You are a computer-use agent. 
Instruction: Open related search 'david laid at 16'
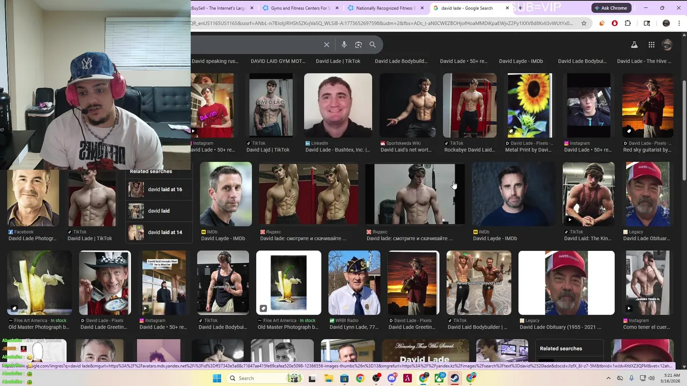click(158, 189)
